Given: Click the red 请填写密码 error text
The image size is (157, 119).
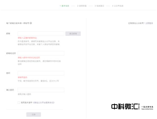Looking at the screenshot, I should coord(23,77).
